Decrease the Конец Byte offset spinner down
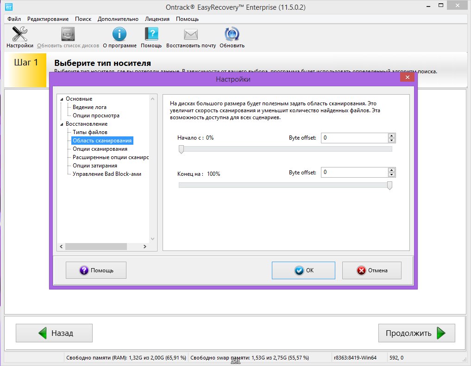 (x=392, y=175)
